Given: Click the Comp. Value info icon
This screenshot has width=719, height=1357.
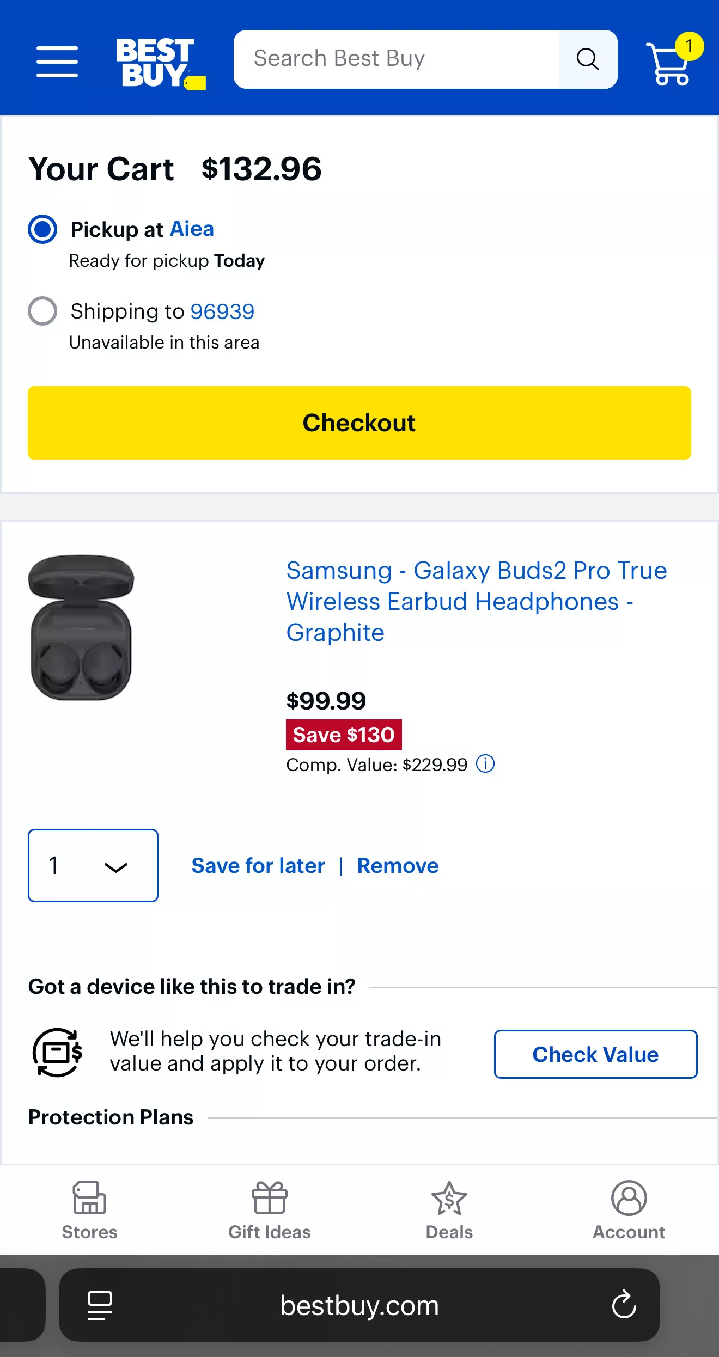Looking at the screenshot, I should 485,764.
